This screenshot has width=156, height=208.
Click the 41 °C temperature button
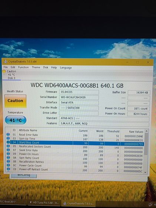[x=16, y=120]
